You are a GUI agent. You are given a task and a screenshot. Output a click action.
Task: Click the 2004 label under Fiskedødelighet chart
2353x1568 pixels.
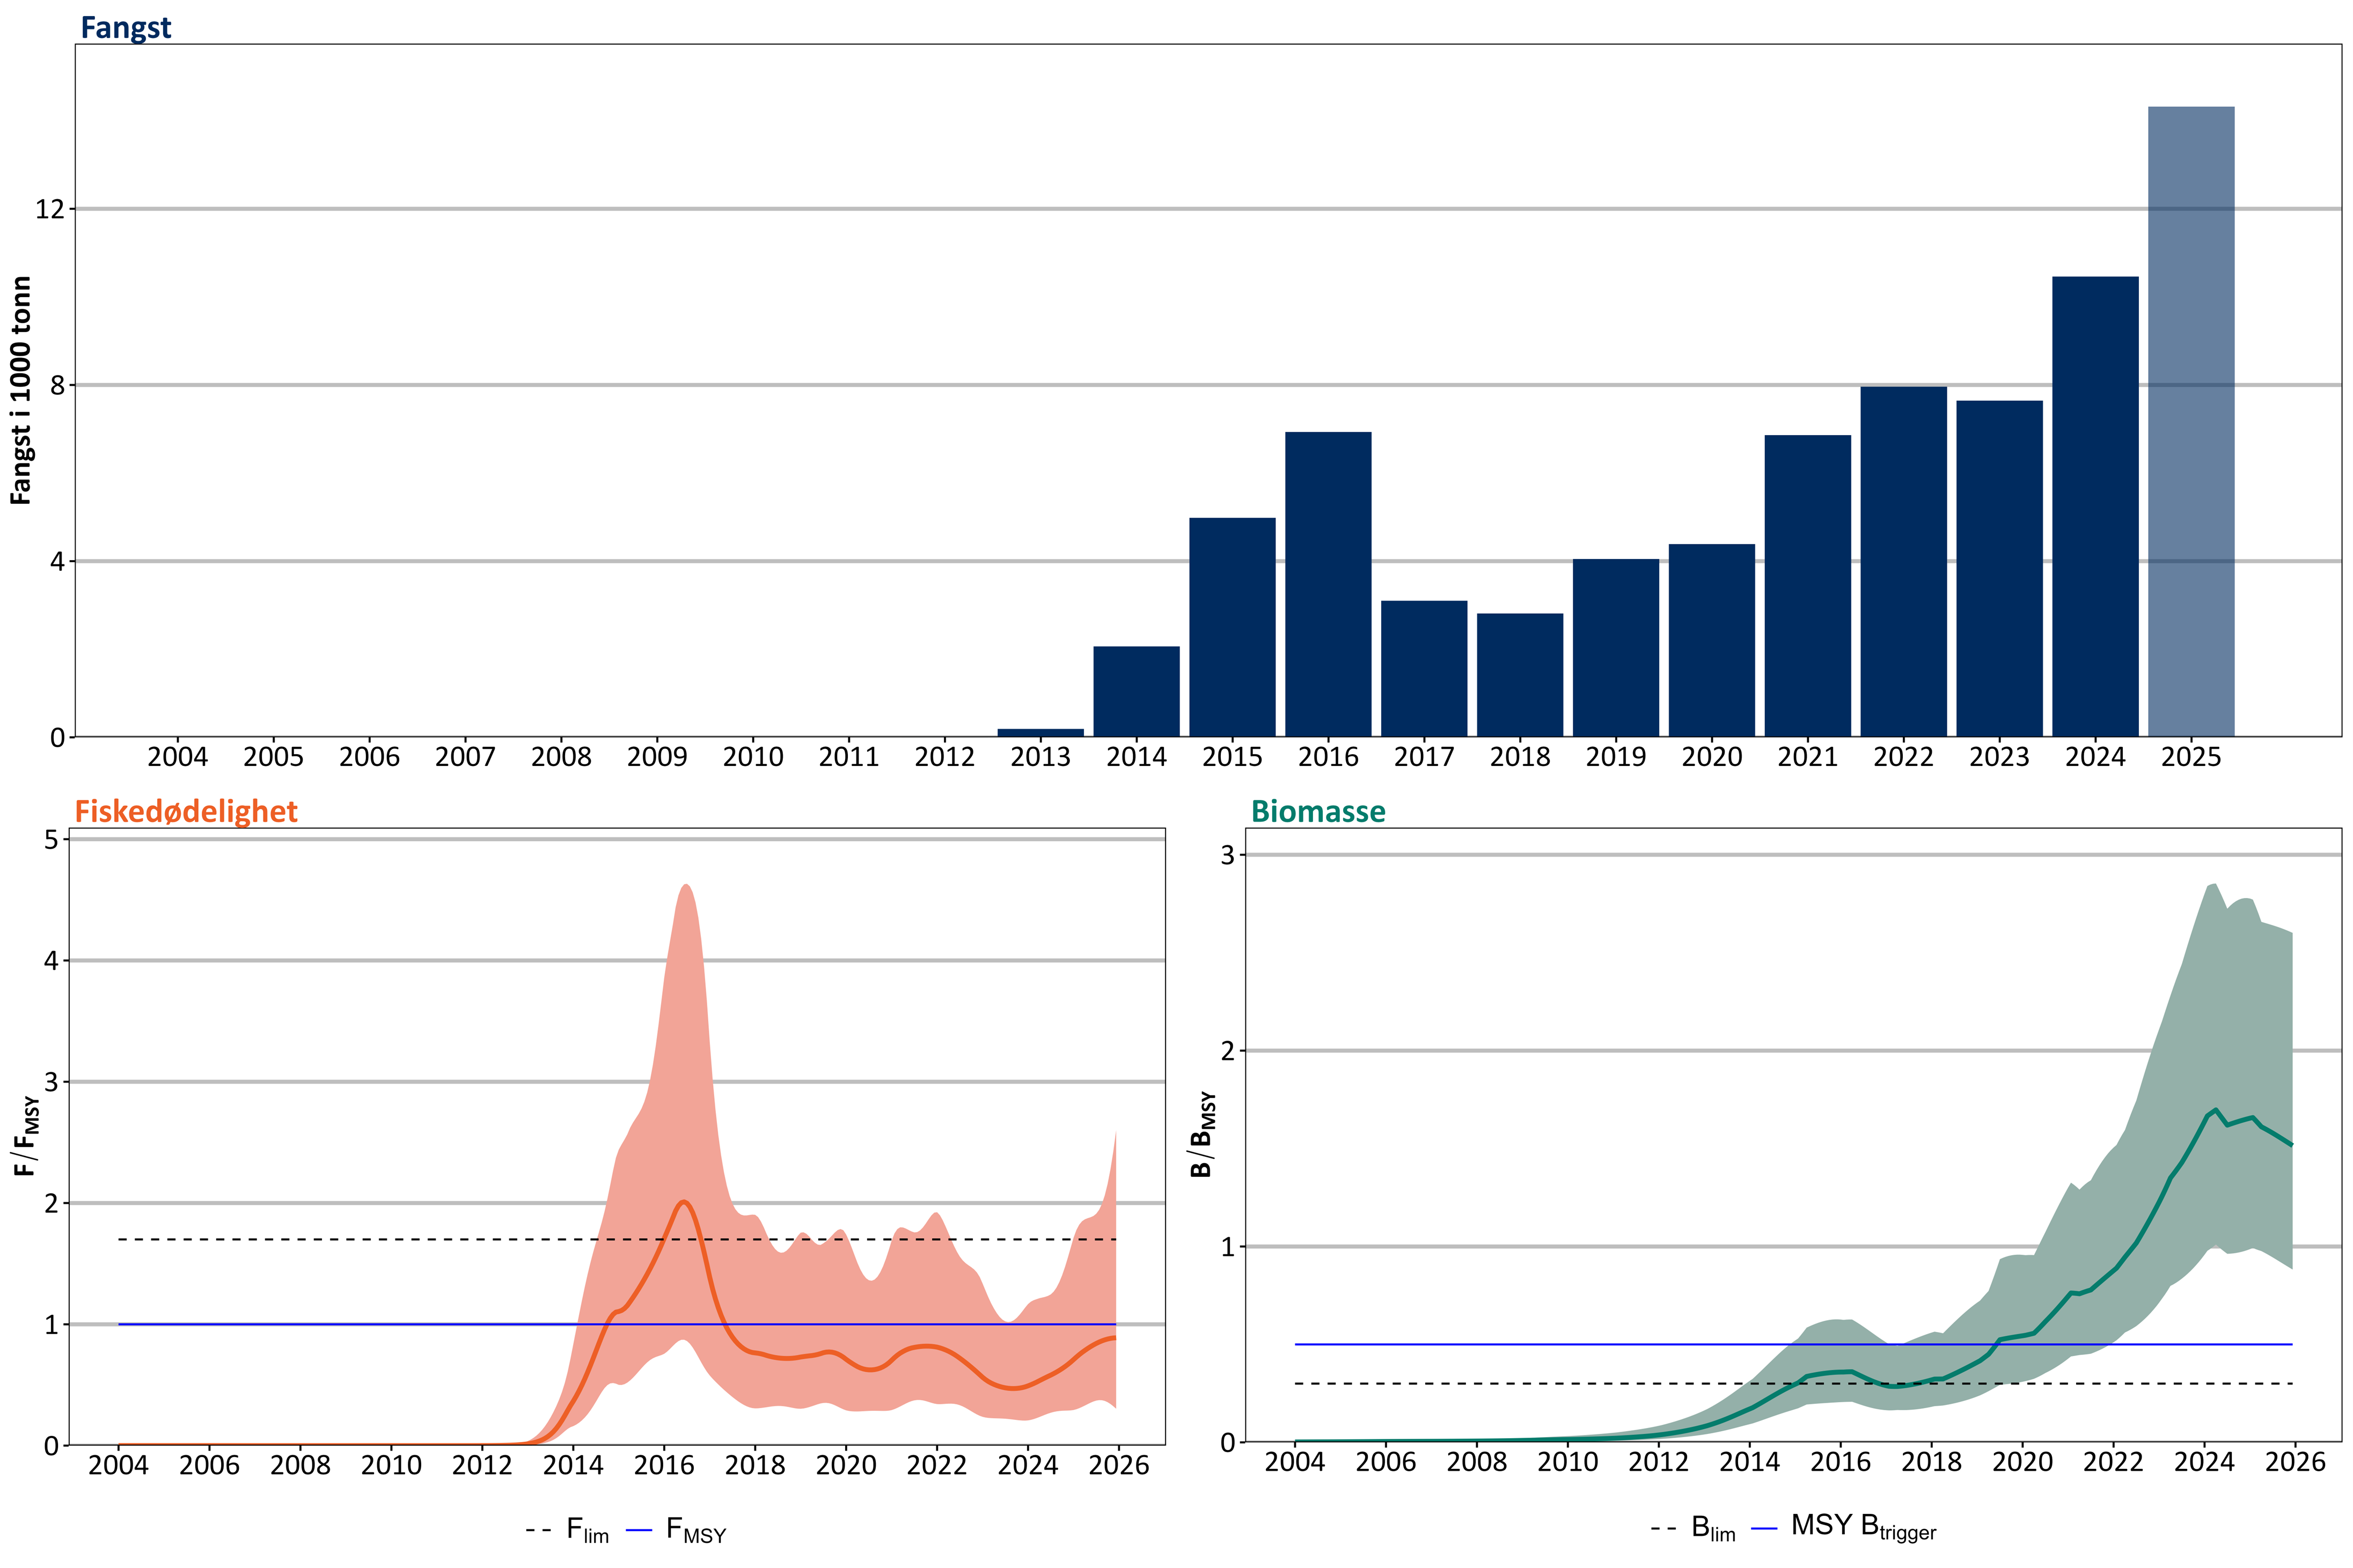[x=118, y=1465]
